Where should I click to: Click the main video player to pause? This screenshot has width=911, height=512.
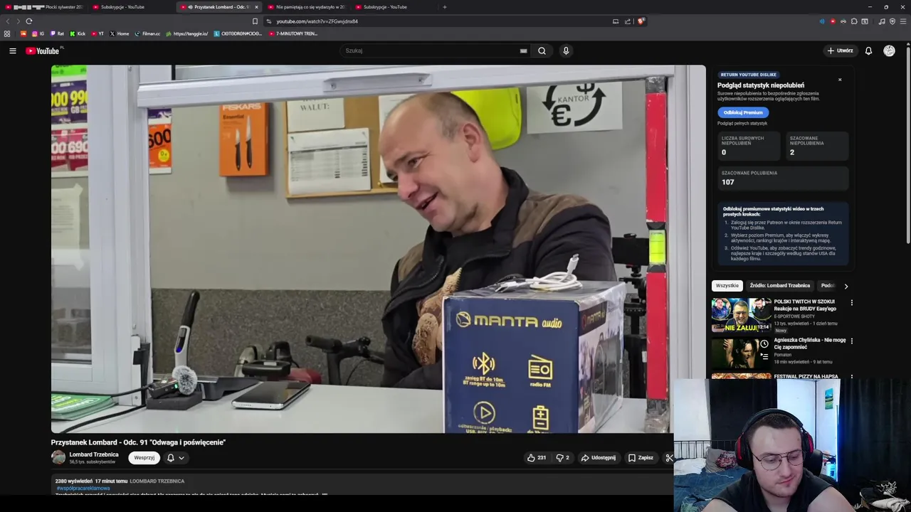[x=378, y=249]
